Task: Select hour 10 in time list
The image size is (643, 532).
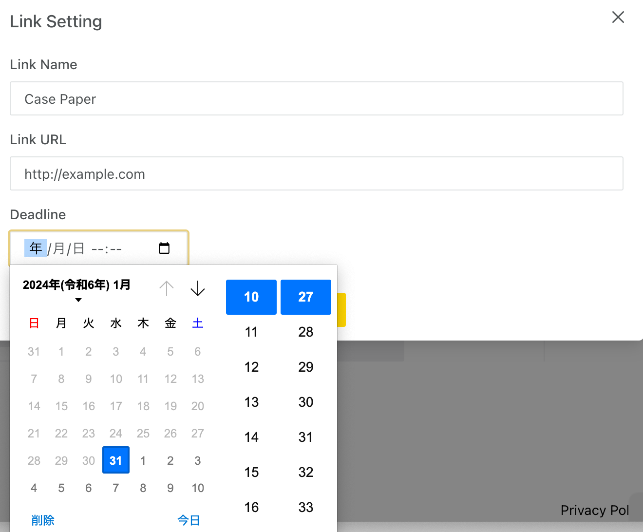Action: (x=251, y=297)
